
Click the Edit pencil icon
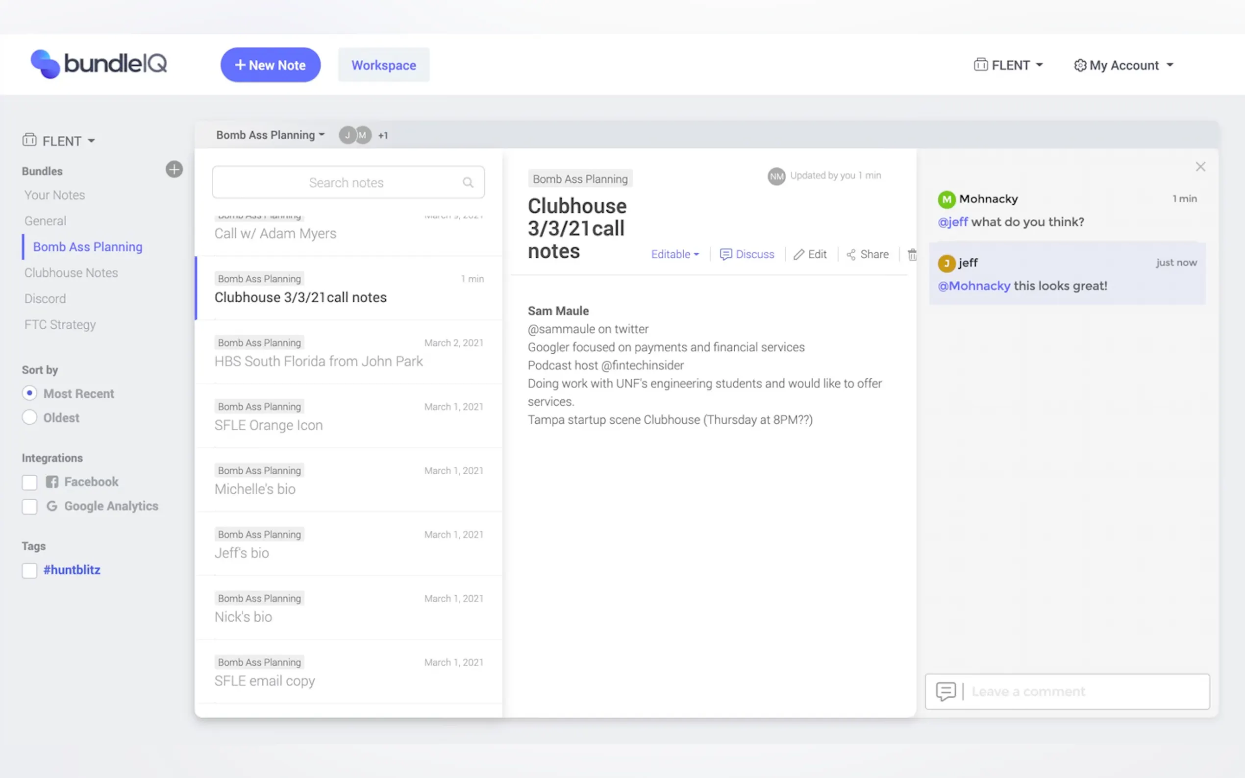click(x=798, y=254)
